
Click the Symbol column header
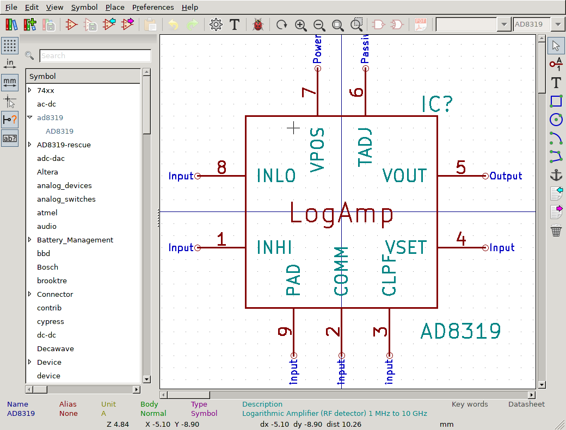pos(83,76)
